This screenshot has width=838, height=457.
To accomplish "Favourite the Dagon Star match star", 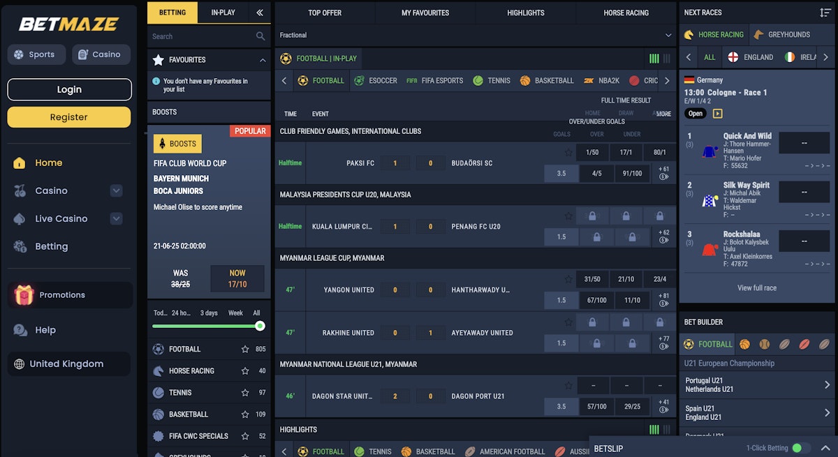I will [x=568, y=386].
